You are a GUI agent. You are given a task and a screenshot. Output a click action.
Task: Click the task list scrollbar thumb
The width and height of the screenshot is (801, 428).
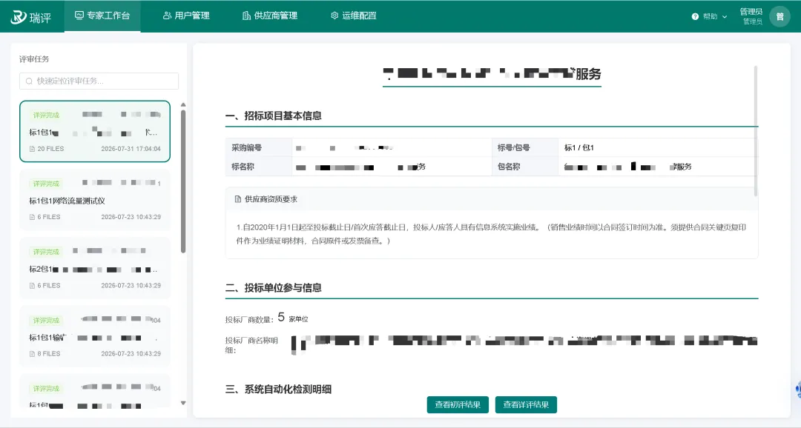183,181
